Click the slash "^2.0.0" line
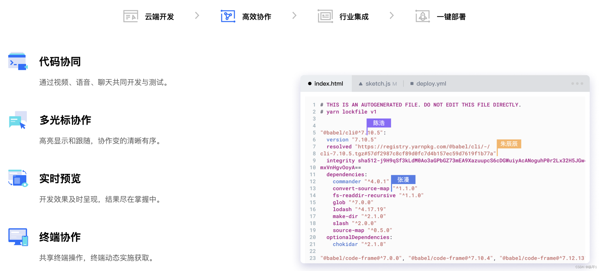The height and width of the screenshot is (271, 601). [x=354, y=223]
